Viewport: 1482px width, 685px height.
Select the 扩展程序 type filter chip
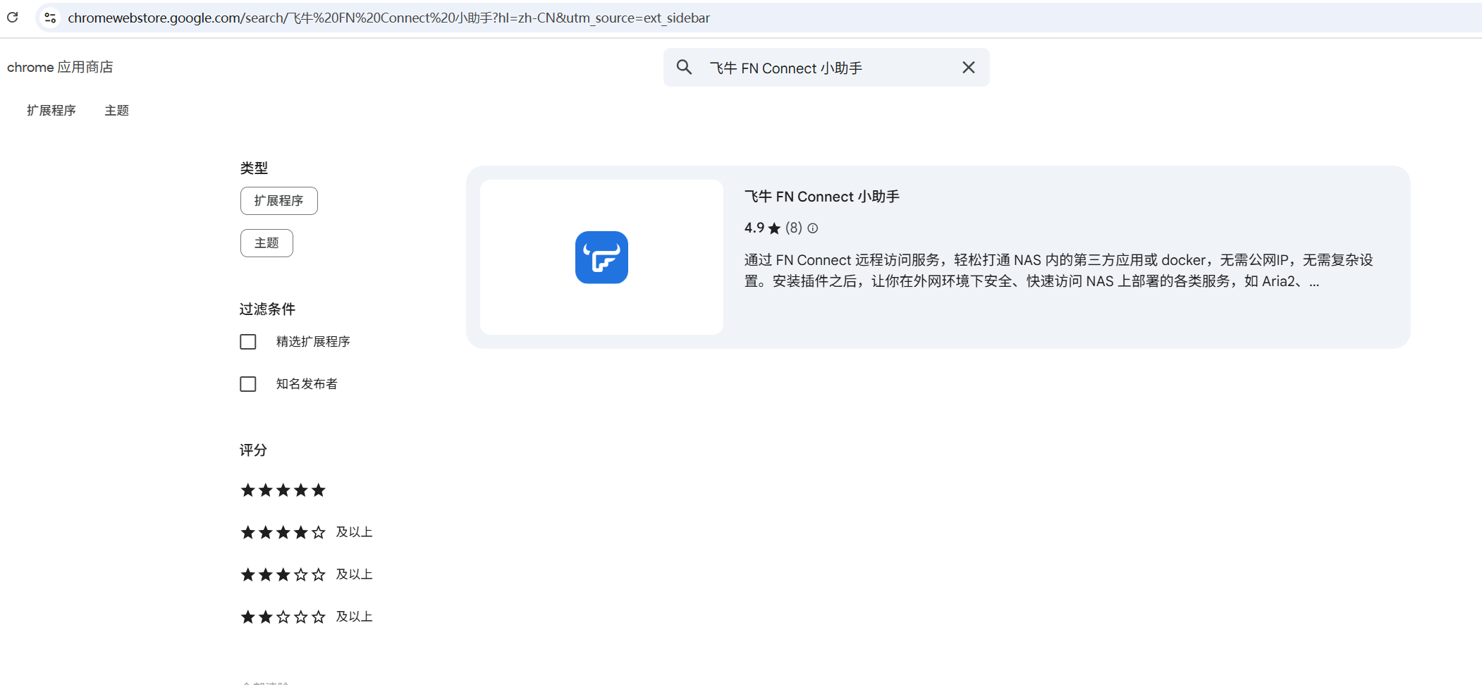(x=279, y=201)
